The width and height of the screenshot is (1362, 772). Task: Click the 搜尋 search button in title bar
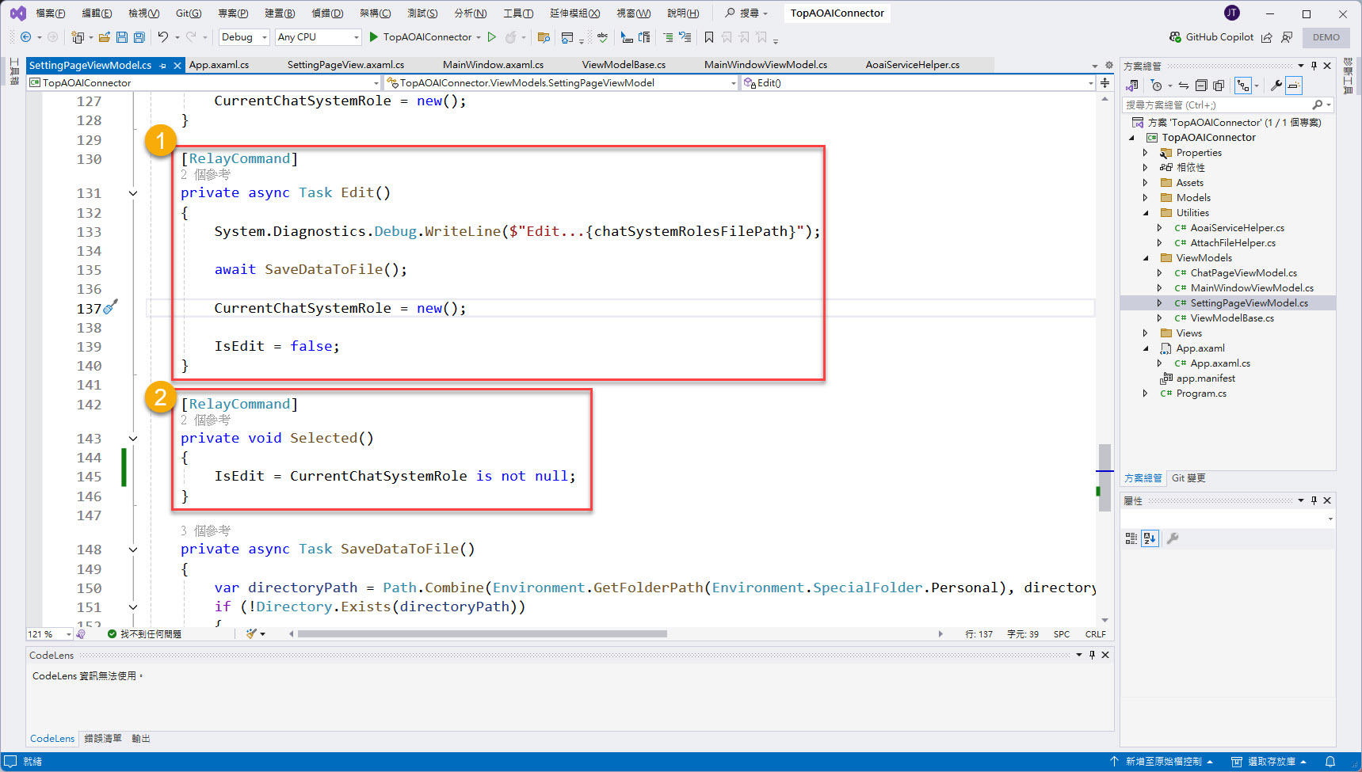[747, 13]
